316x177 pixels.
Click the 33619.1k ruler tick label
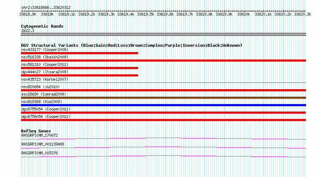click(67, 14)
